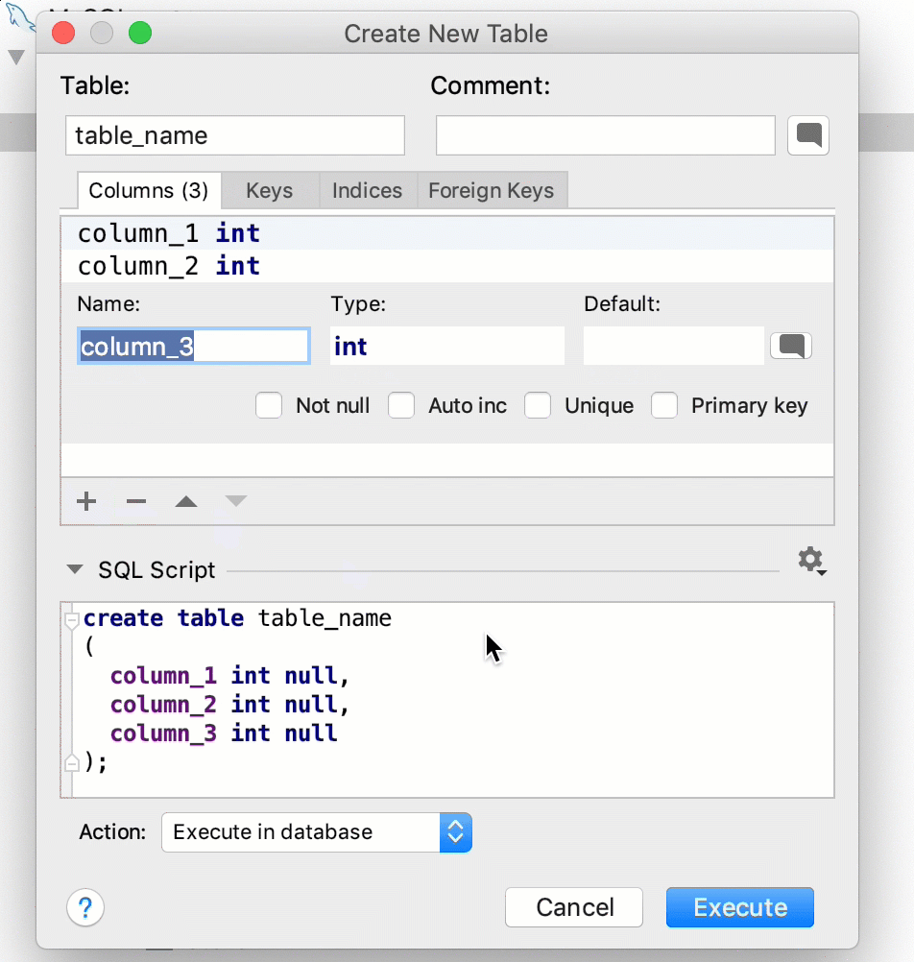This screenshot has height=962, width=914.
Task: Tick the Unique checkbox
Action: pos(538,405)
